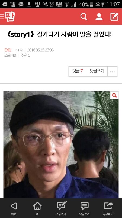Viewport: 122px width, 218px height.
Task: Open the EXO category link
Action: pos(8,50)
